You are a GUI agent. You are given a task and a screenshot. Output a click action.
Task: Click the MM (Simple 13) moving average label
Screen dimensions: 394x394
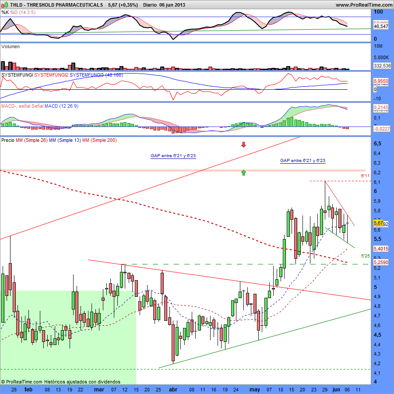[65, 140]
